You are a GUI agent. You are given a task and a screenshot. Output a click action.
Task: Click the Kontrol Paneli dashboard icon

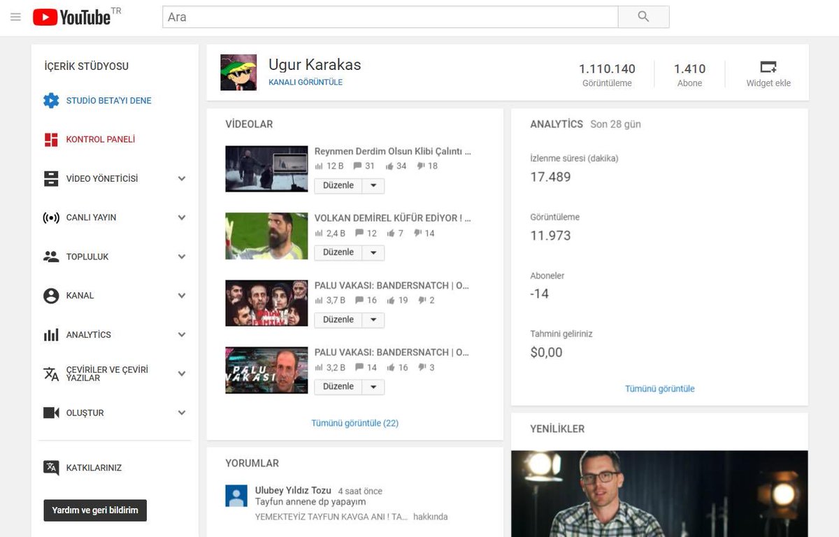51,140
